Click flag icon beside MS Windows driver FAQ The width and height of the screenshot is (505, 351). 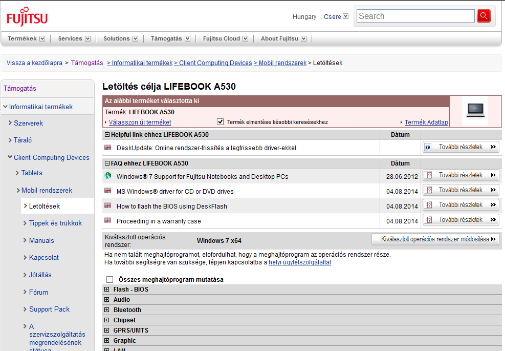click(x=108, y=191)
